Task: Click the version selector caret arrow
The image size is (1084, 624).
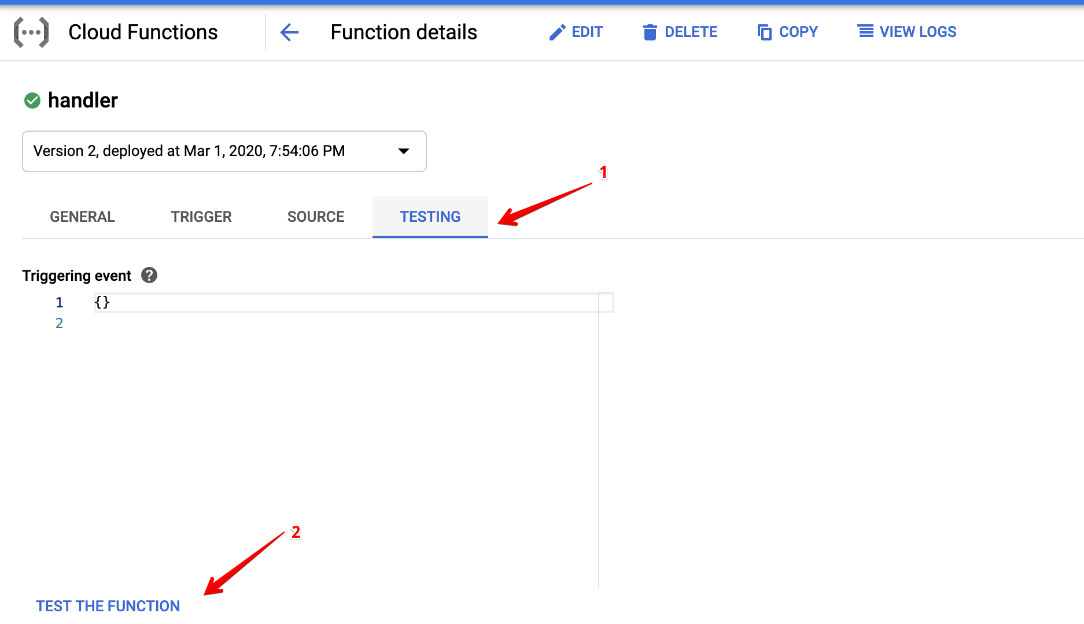Action: point(404,151)
